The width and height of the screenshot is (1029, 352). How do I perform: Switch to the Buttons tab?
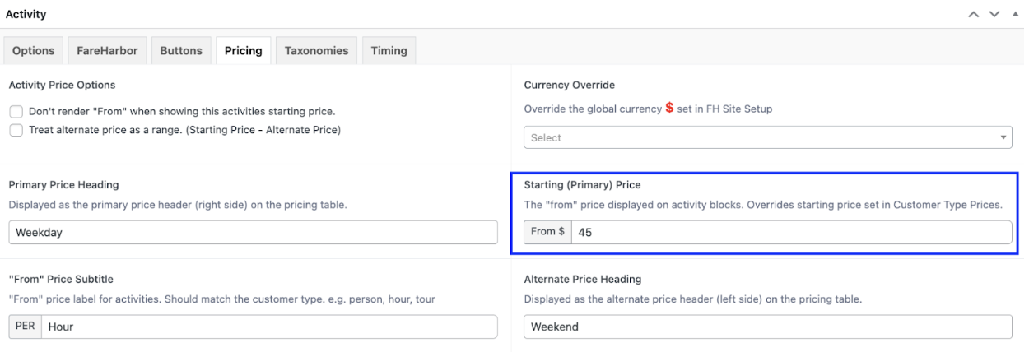(x=181, y=50)
